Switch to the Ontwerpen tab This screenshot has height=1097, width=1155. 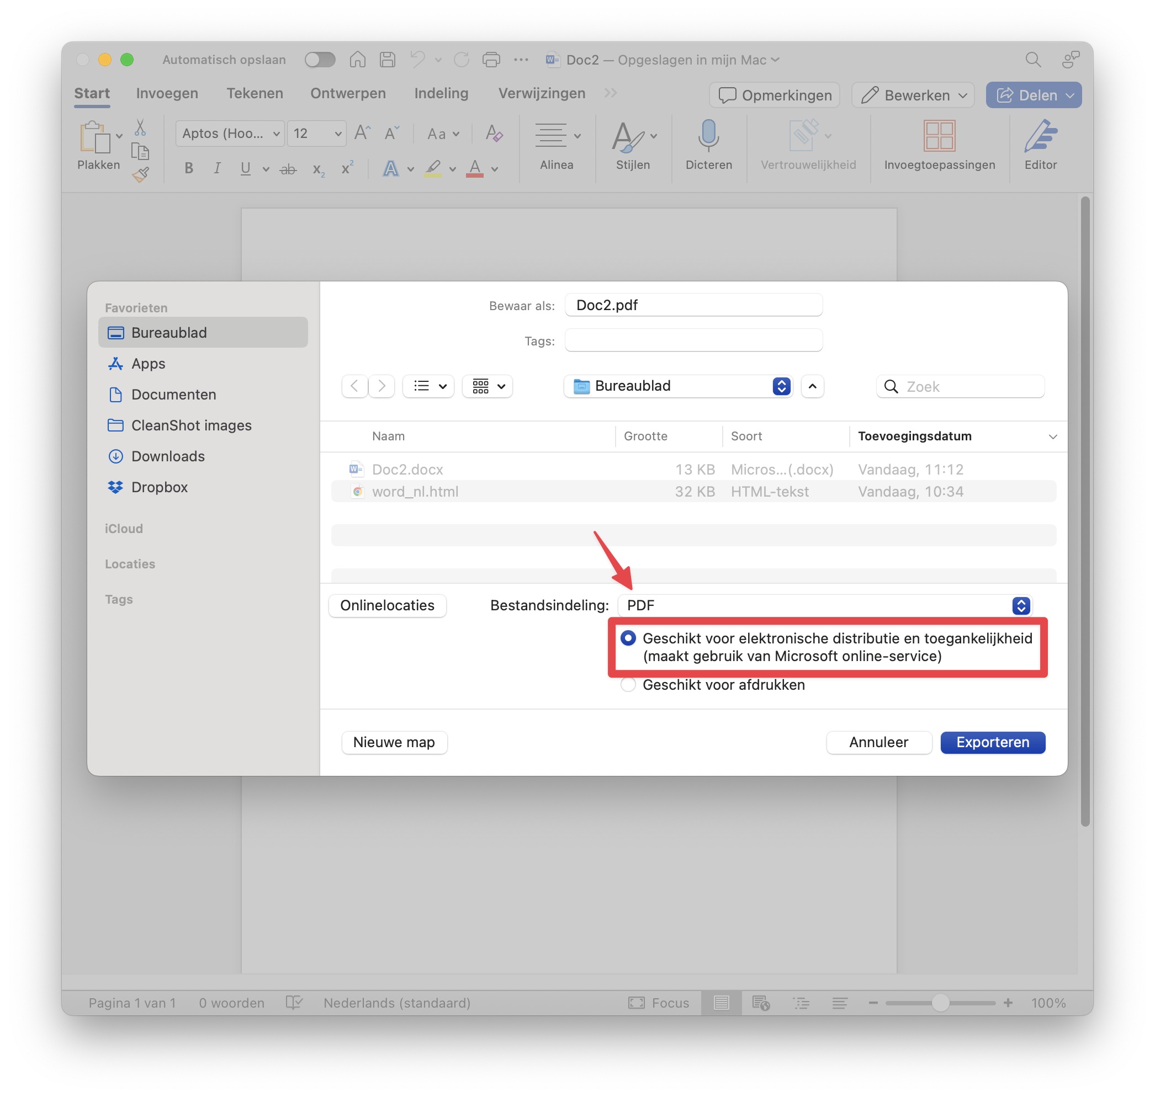click(x=348, y=94)
